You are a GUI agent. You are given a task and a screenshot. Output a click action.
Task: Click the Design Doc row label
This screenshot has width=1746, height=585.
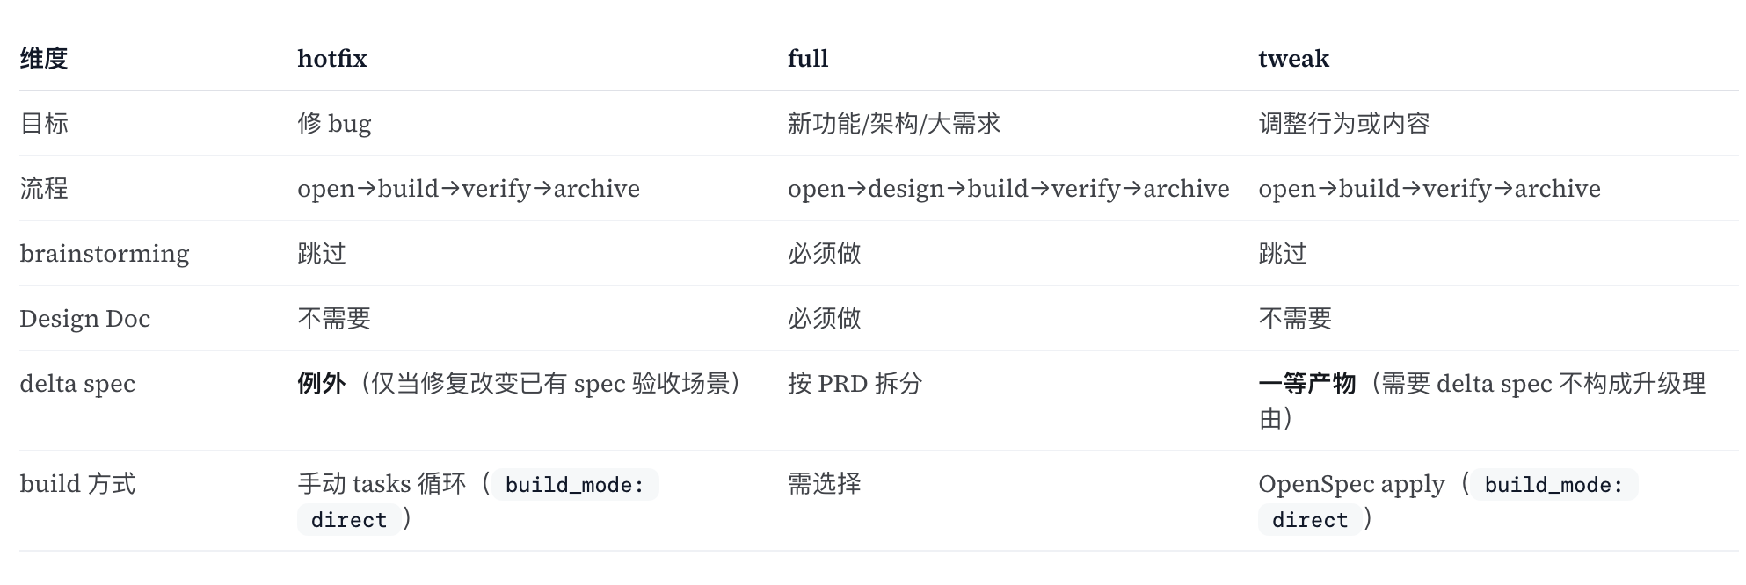85,318
